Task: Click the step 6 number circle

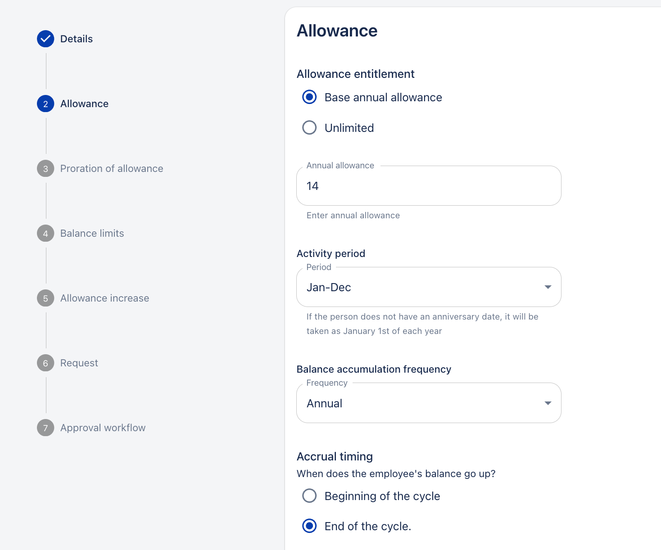Action: point(45,363)
